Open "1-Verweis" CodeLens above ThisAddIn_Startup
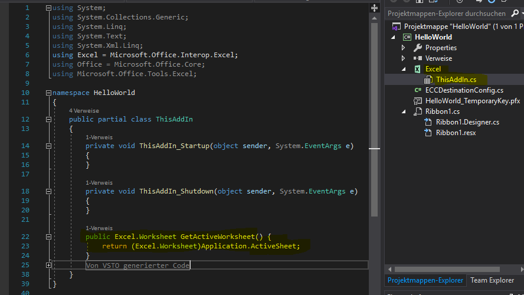This screenshot has width=524, height=295. coord(99,137)
